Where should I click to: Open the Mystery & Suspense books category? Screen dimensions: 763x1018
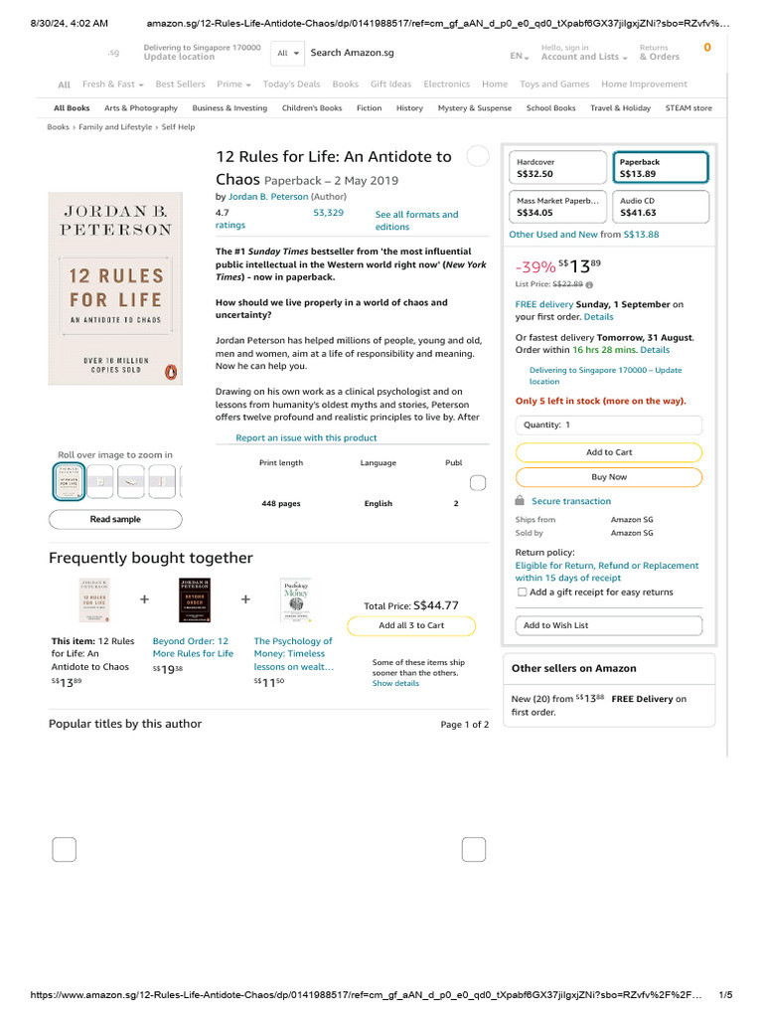pos(474,108)
